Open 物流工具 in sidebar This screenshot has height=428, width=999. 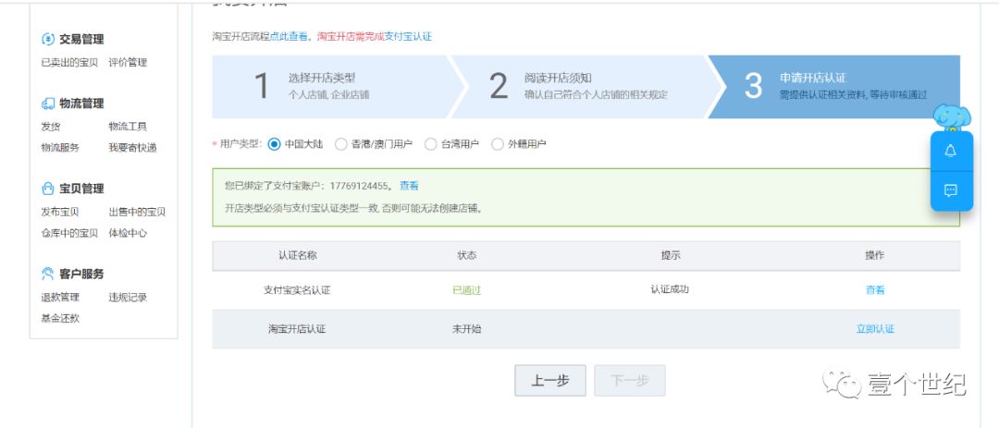click(x=128, y=127)
